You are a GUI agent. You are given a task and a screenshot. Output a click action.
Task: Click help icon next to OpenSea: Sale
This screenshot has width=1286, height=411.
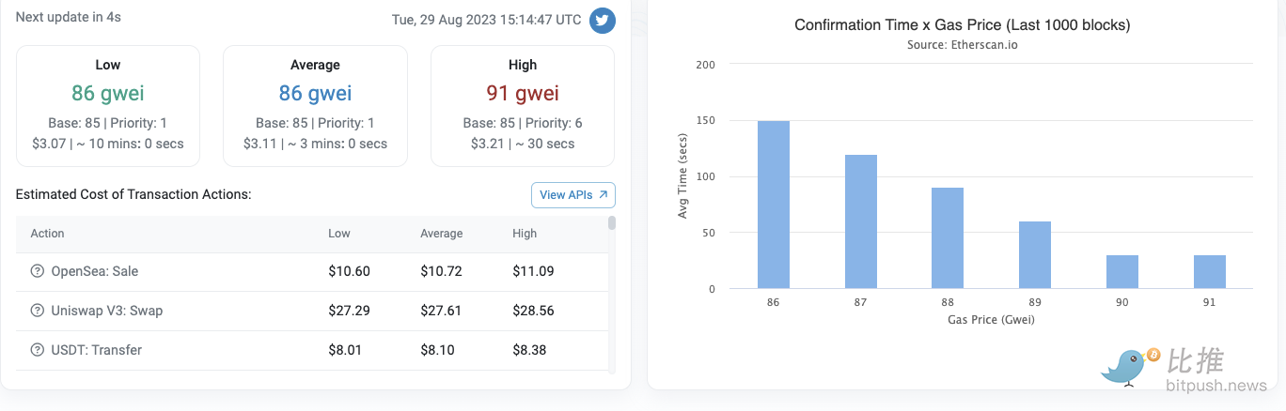(x=38, y=271)
